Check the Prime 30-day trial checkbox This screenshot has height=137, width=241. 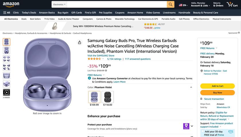click(x=203, y=131)
